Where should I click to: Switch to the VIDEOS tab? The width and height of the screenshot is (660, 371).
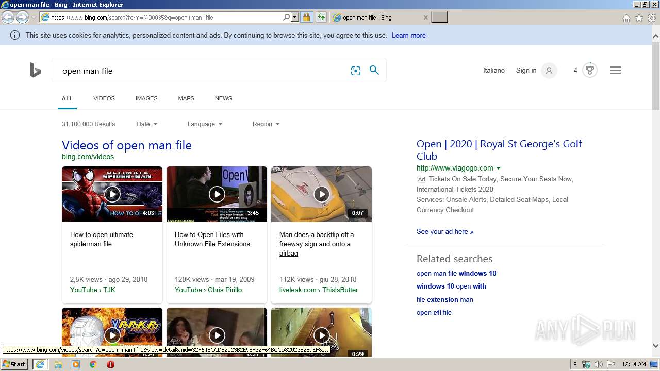tap(104, 98)
